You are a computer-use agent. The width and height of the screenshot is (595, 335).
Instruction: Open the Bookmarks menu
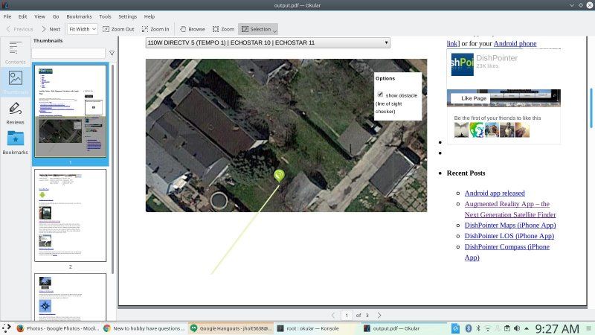pos(79,16)
